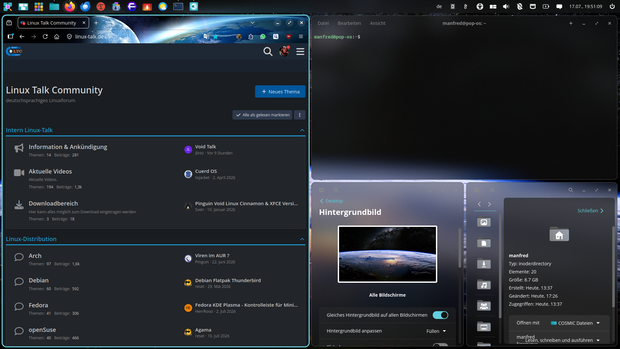The height and width of the screenshot is (349, 620).
Task: Navigate back in COSMIC Files
Action: point(479,204)
